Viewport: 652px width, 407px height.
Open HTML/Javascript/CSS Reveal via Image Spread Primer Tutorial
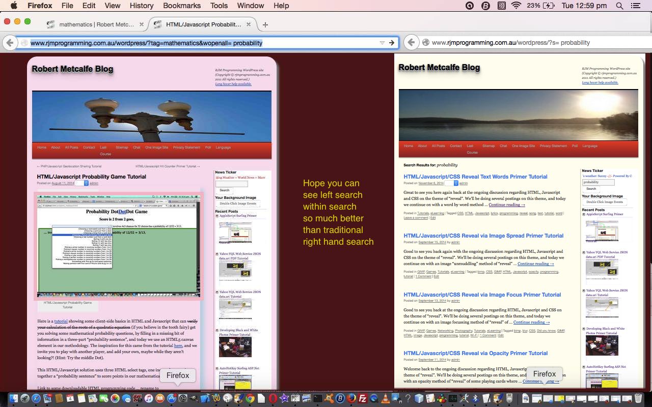[x=483, y=236]
